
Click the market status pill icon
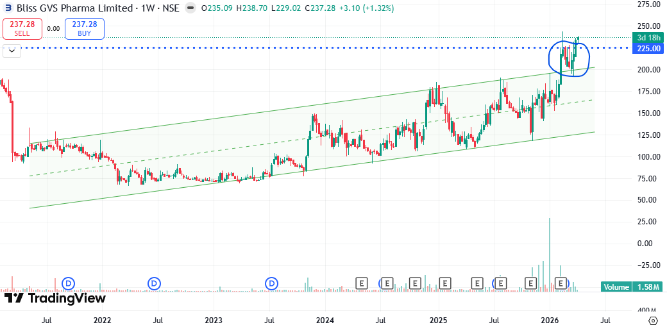[x=191, y=8]
